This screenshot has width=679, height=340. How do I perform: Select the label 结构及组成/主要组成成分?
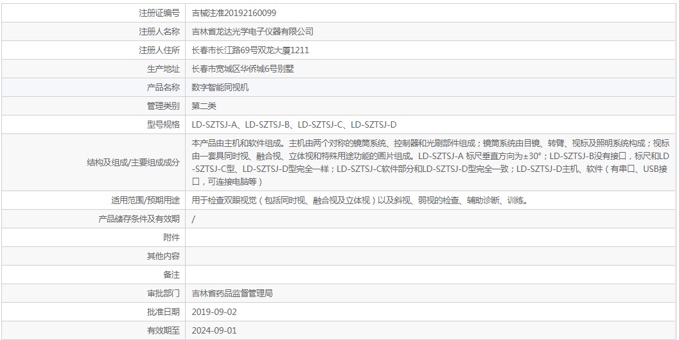coord(134,163)
